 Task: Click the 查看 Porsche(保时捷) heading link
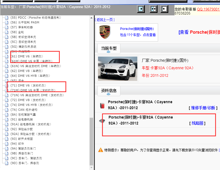[199, 32]
